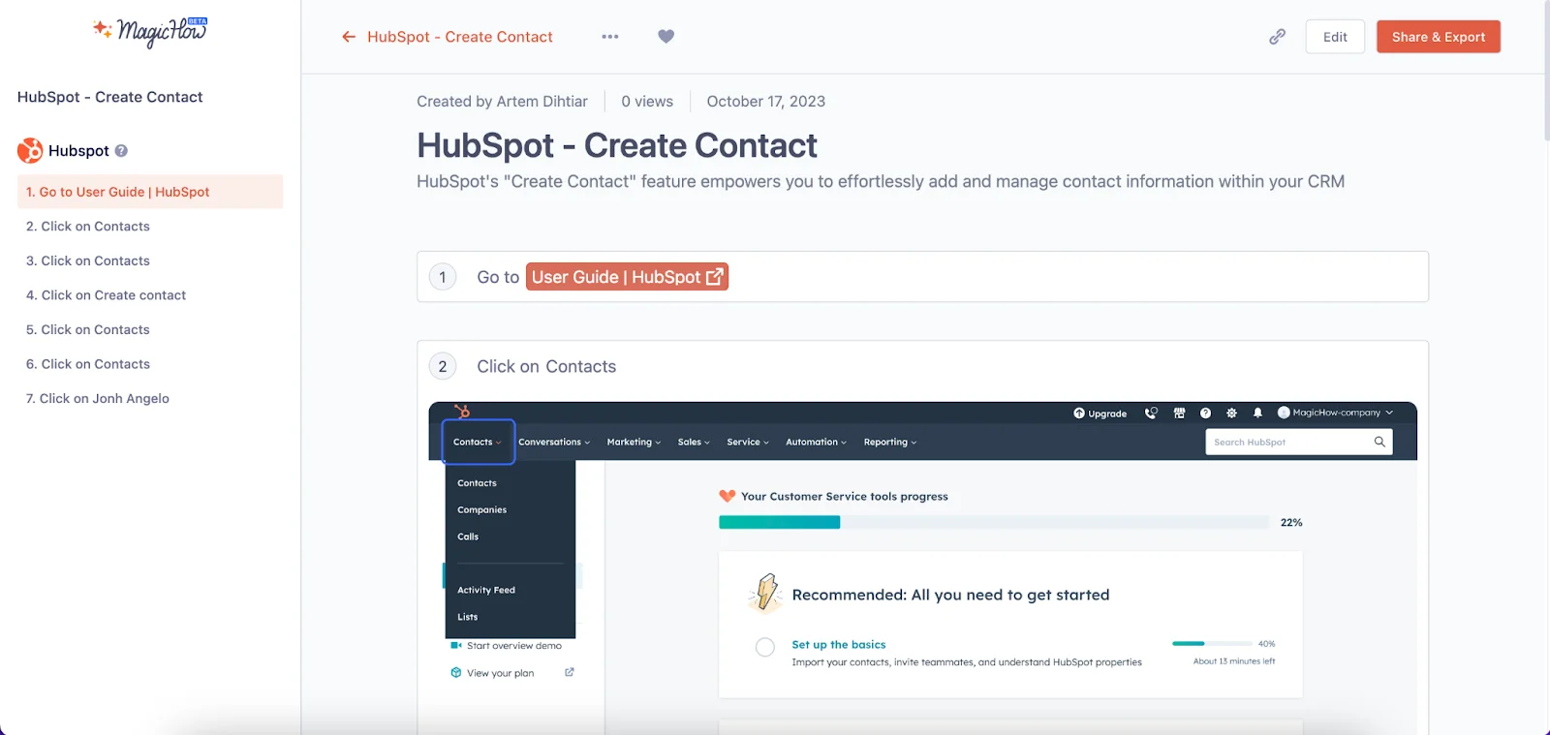Image resolution: width=1550 pixels, height=735 pixels.
Task: Click the help question mark beside Hubspot
Action: [121, 151]
